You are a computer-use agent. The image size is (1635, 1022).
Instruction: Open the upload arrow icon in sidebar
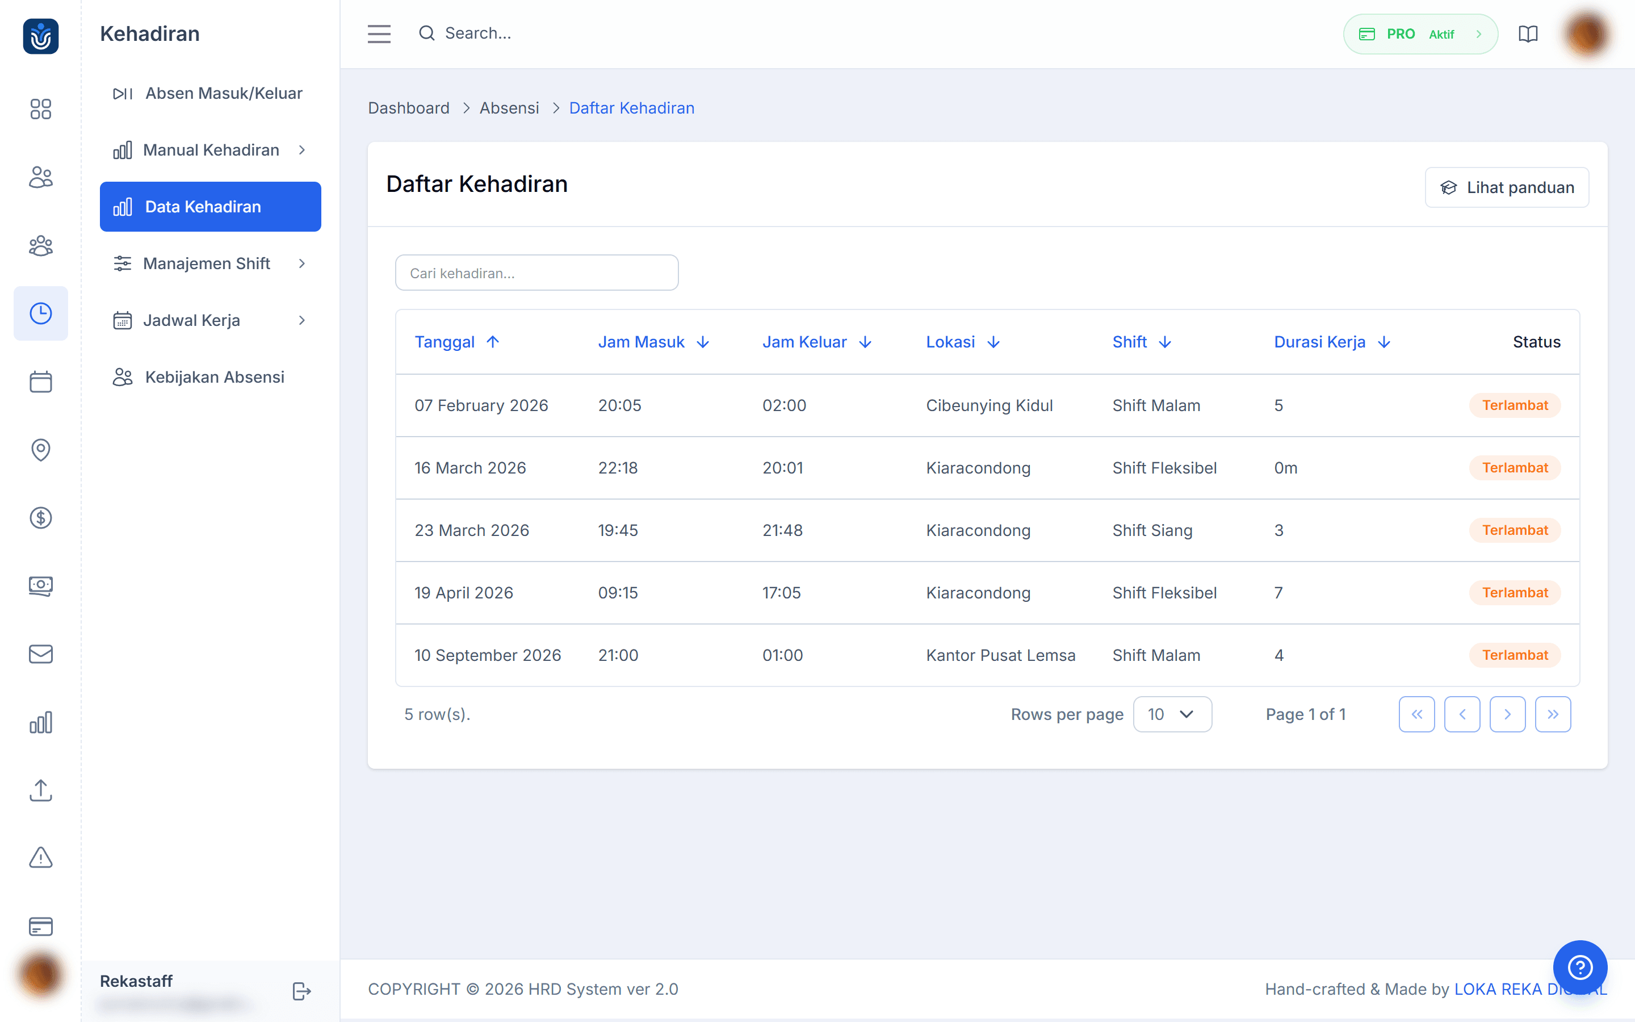(x=40, y=790)
